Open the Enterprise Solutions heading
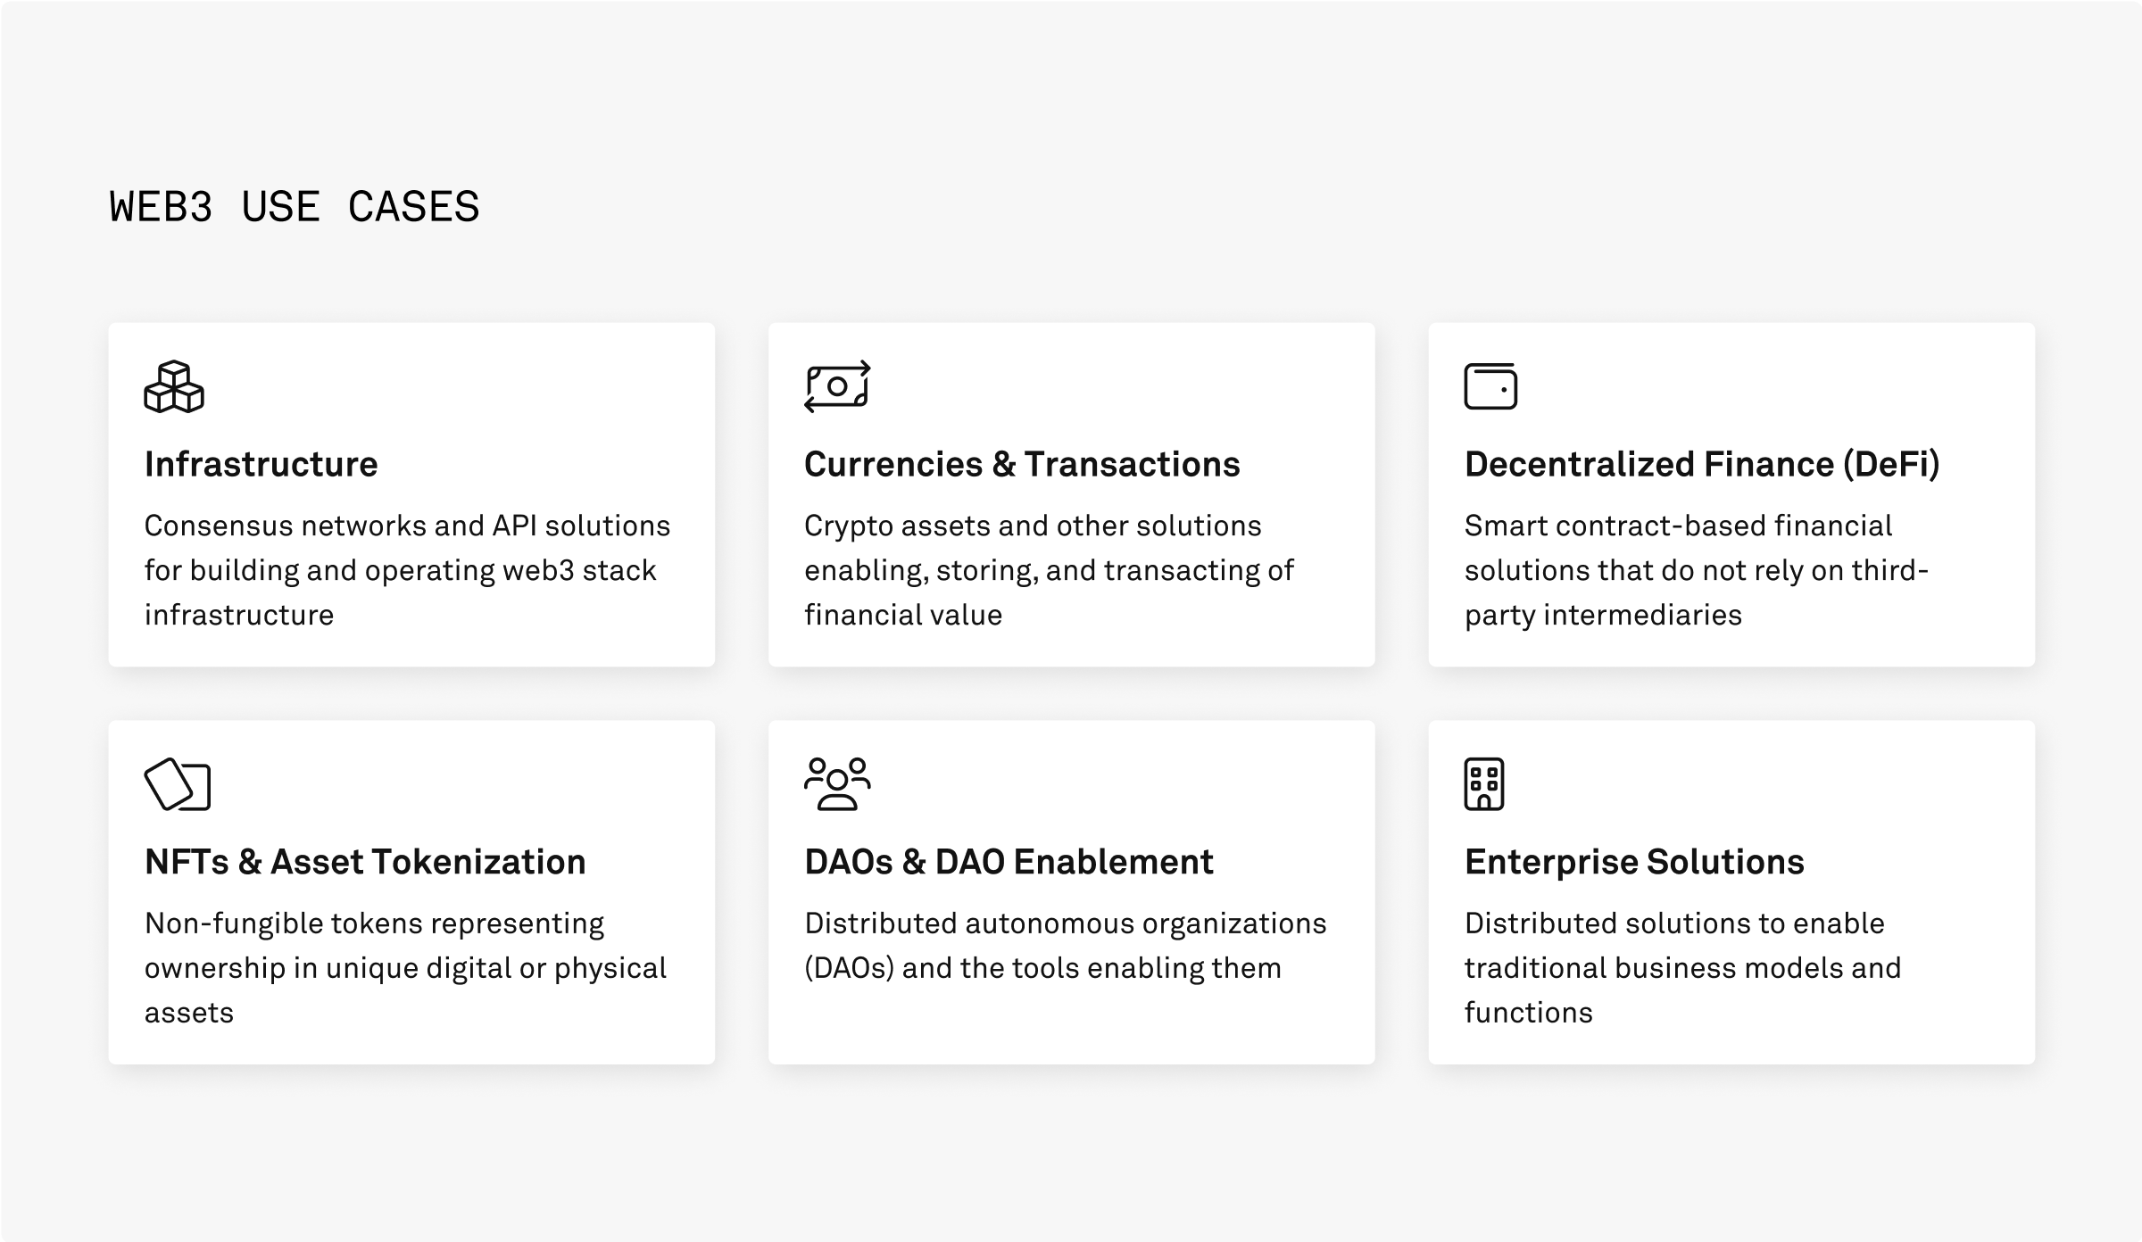 (x=1634, y=862)
